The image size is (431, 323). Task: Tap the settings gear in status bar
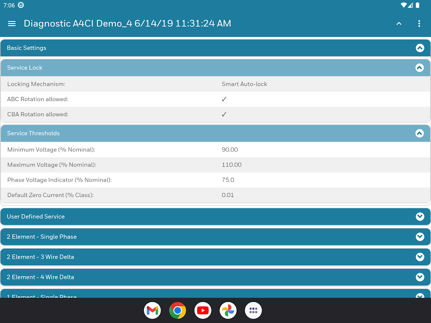click(x=21, y=5)
